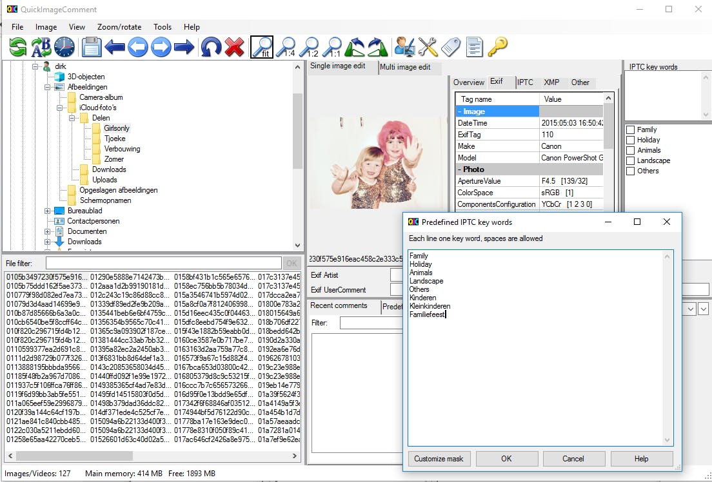Viewport: 712px width, 482px height.
Task: Select the Zomer folder
Action: (114, 159)
